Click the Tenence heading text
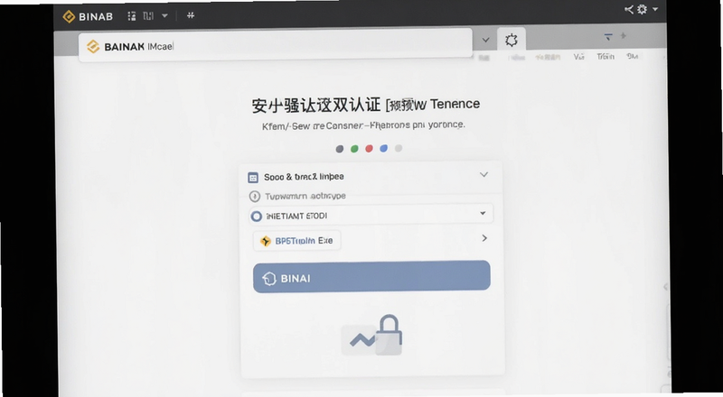Screen dimensions: 723x397 [455, 104]
